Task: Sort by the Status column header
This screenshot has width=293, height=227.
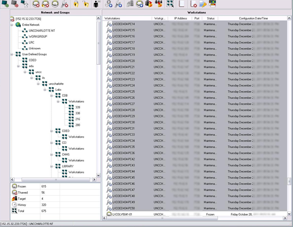Action: 211,18
